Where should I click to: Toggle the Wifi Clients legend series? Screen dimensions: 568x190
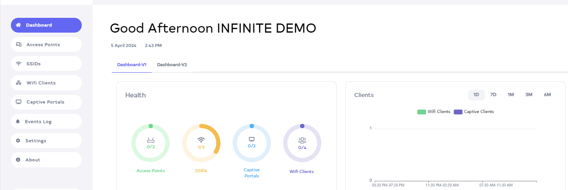pyautogui.click(x=434, y=112)
